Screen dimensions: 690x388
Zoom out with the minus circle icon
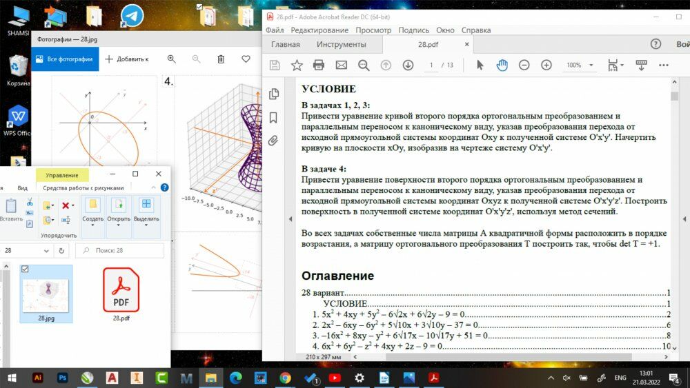(524, 65)
